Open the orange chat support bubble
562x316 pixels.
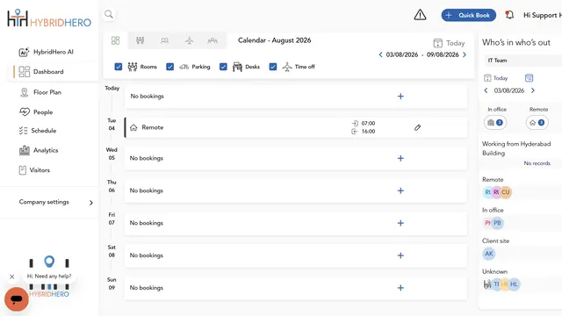click(17, 299)
